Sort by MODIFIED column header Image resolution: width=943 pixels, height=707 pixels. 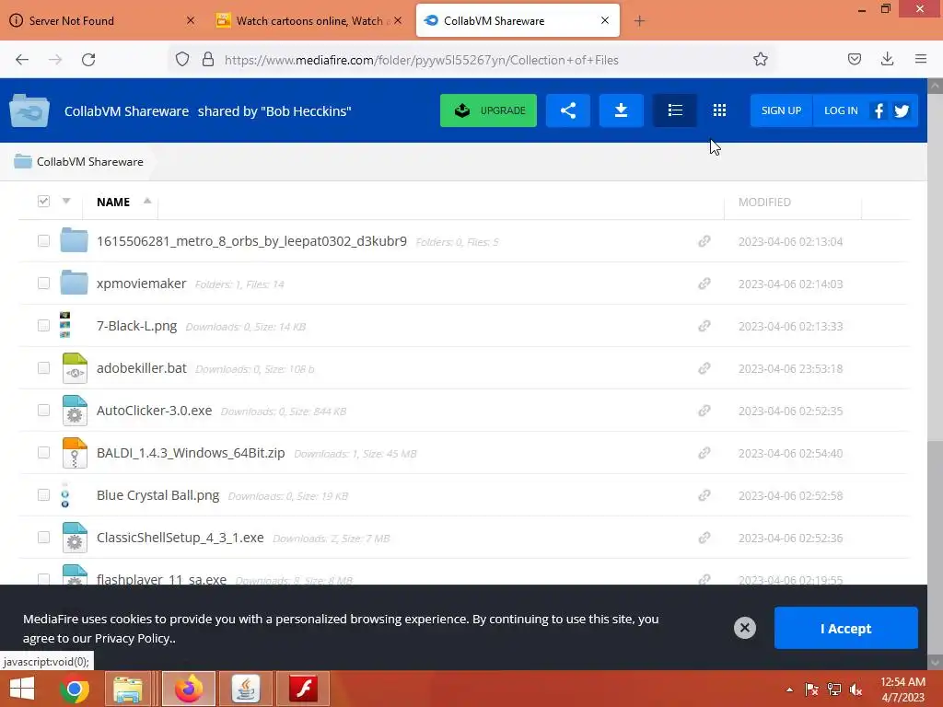point(764,202)
